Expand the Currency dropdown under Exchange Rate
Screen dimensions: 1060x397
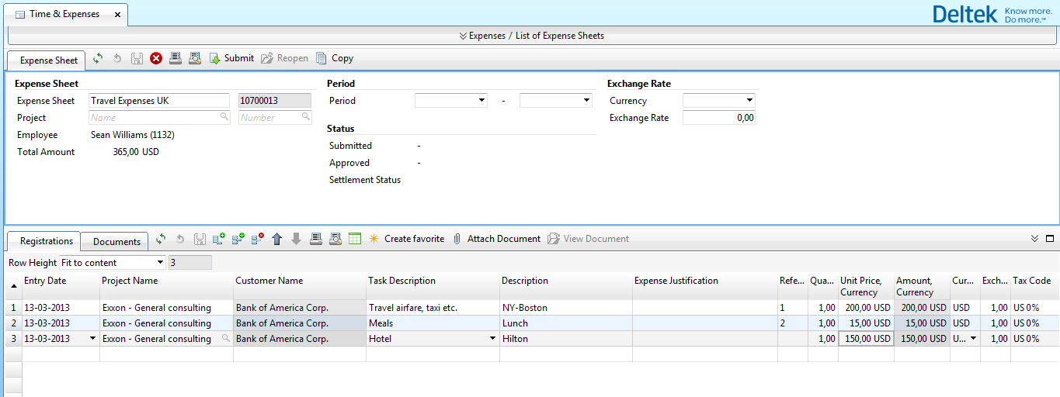[749, 101]
